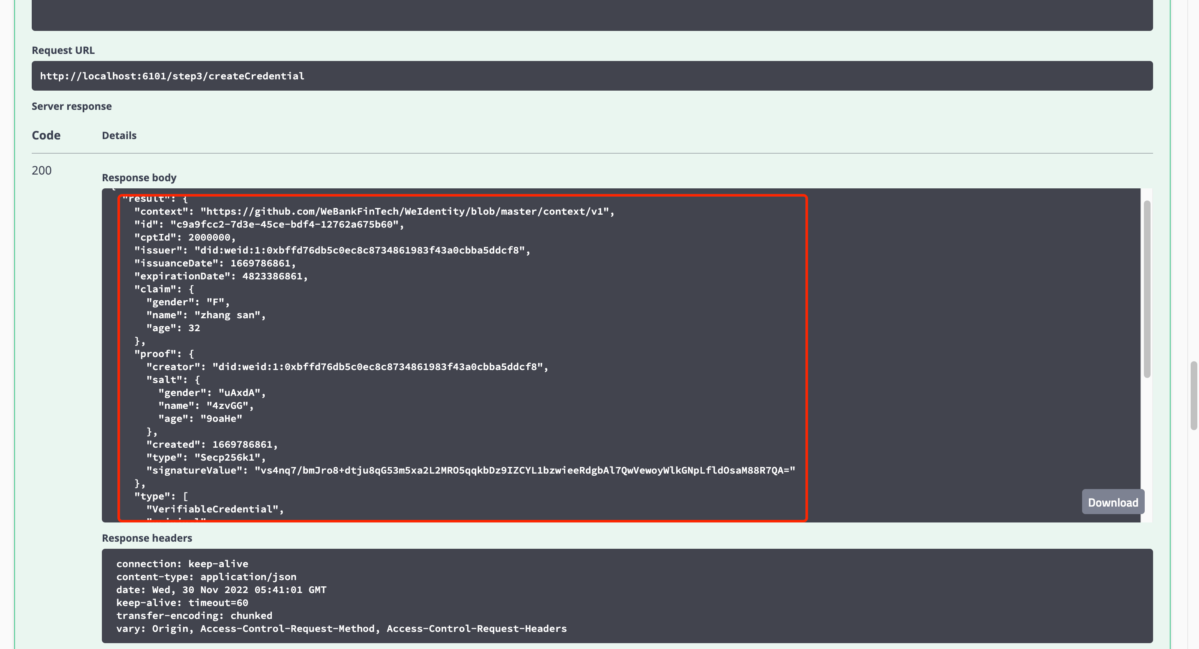This screenshot has height=649, width=1199.
Task: Click the "type": "Secp256k1" line
Action: pyautogui.click(x=205, y=457)
